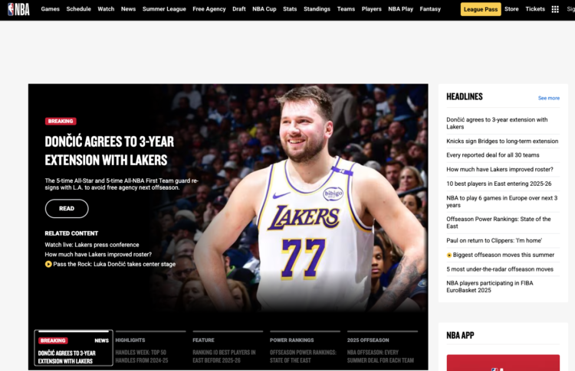
Task: Open the NBA Cup page
Action: pyautogui.click(x=264, y=9)
